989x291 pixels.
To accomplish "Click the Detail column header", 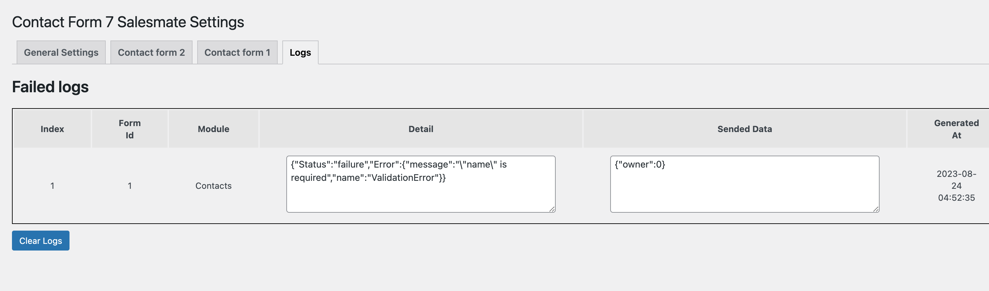I will [421, 129].
